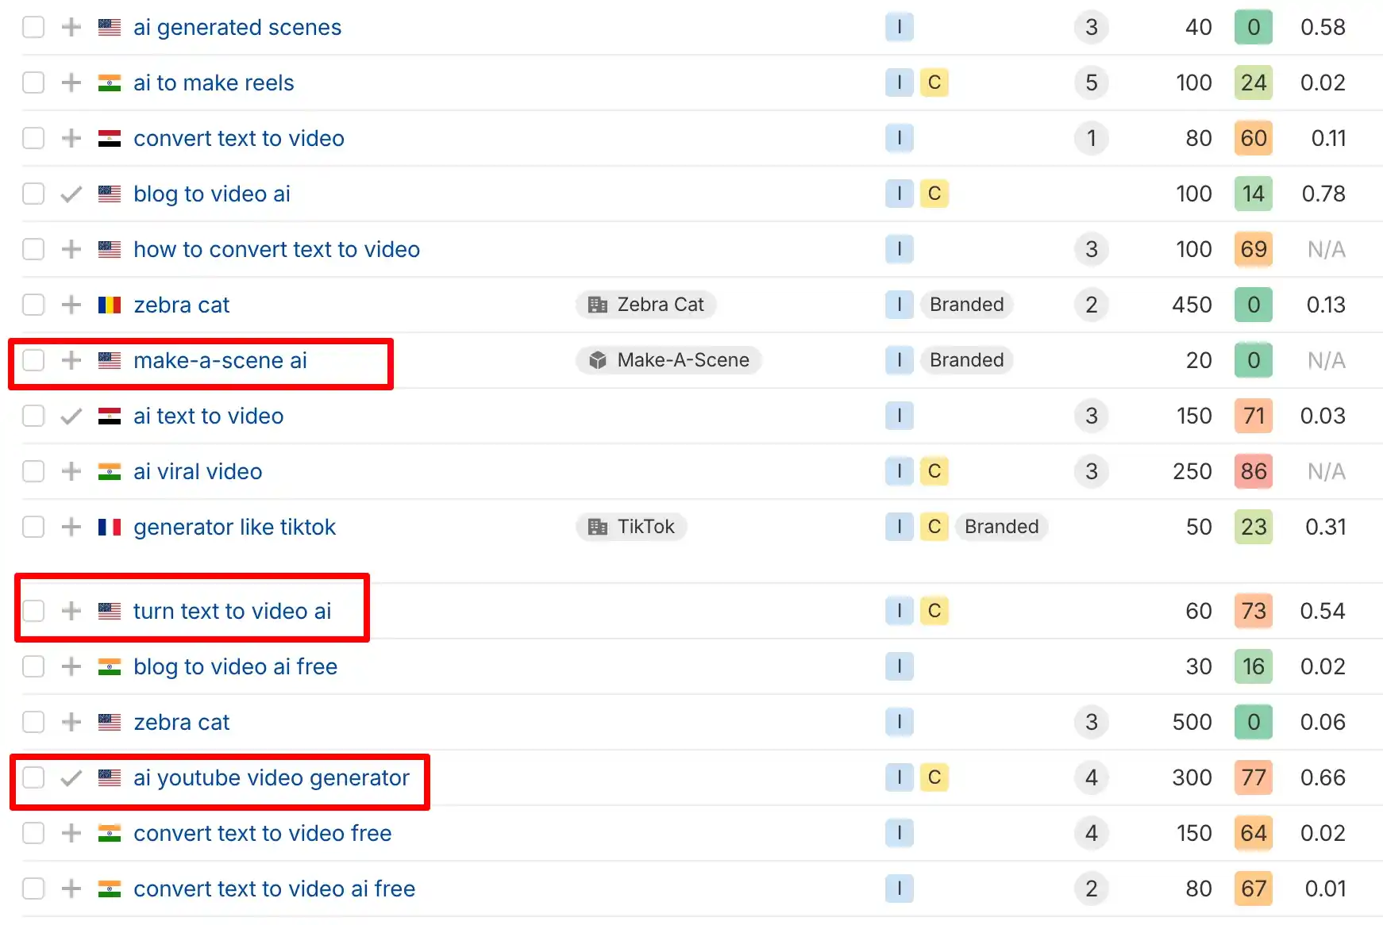Open the keyword 'how to convert text to video'
1383x925 pixels.
(x=276, y=249)
